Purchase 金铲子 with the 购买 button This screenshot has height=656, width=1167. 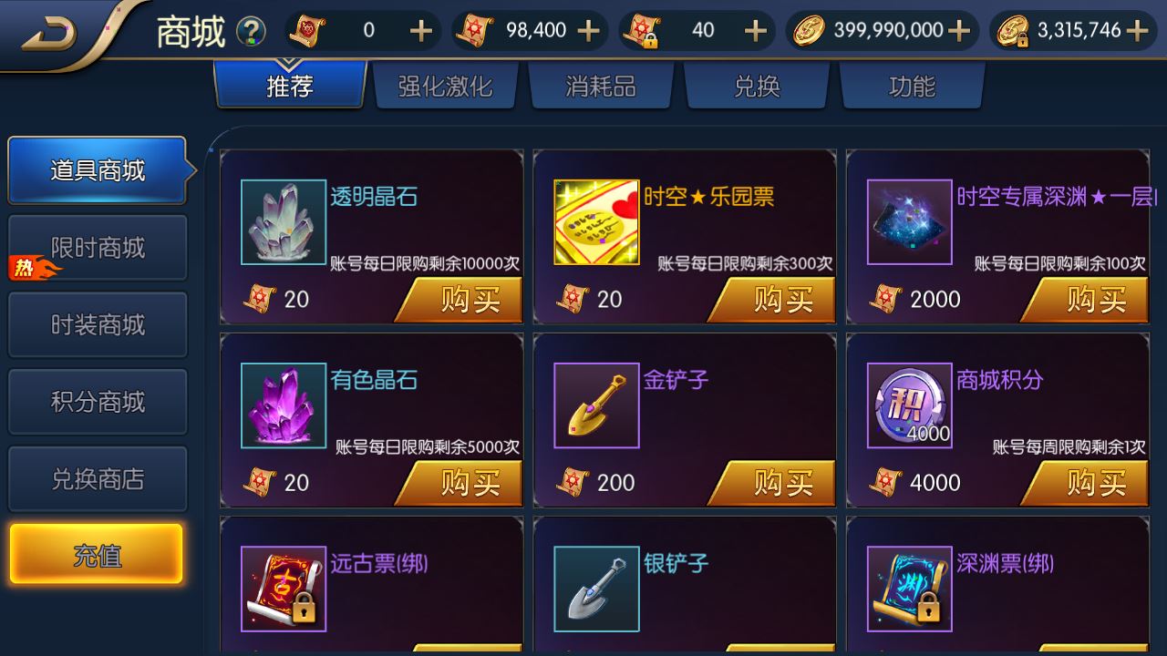pos(775,483)
